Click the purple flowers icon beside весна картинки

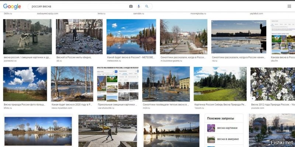pyautogui.click(x=211, y=128)
